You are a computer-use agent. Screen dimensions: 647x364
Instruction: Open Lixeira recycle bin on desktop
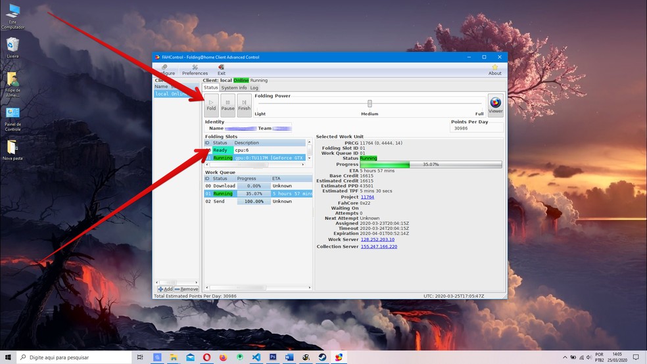point(12,47)
